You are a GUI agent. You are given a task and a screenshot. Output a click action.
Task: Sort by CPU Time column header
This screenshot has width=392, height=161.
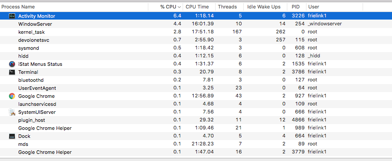199,7
